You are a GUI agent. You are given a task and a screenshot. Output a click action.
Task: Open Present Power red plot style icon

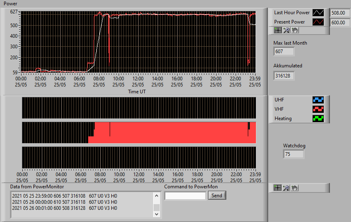(318, 22)
